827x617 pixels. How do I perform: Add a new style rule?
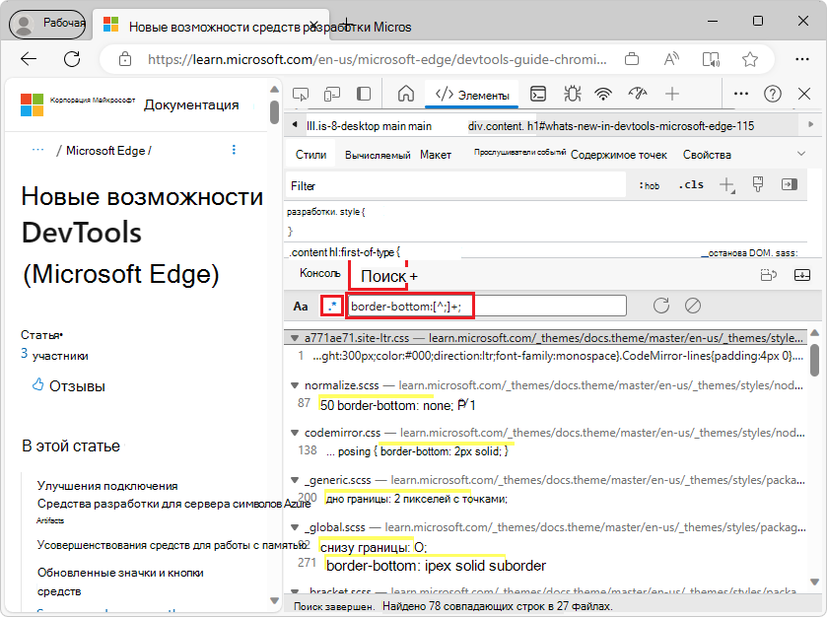(726, 185)
